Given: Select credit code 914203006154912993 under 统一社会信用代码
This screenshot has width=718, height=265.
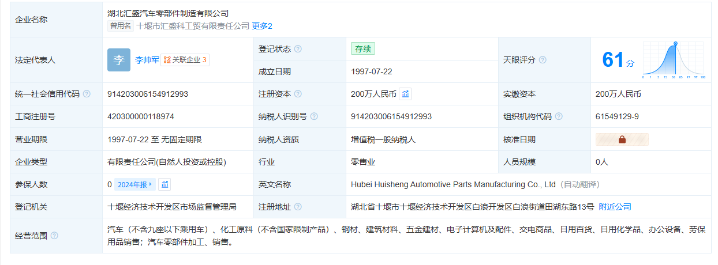Looking at the screenshot, I should click(x=148, y=94).
